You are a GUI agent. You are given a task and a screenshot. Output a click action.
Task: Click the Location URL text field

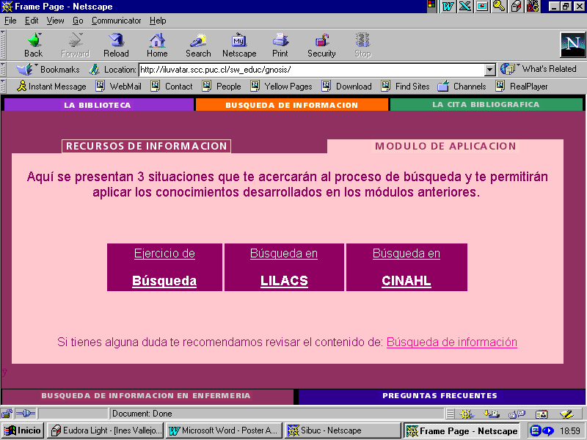point(311,70)
